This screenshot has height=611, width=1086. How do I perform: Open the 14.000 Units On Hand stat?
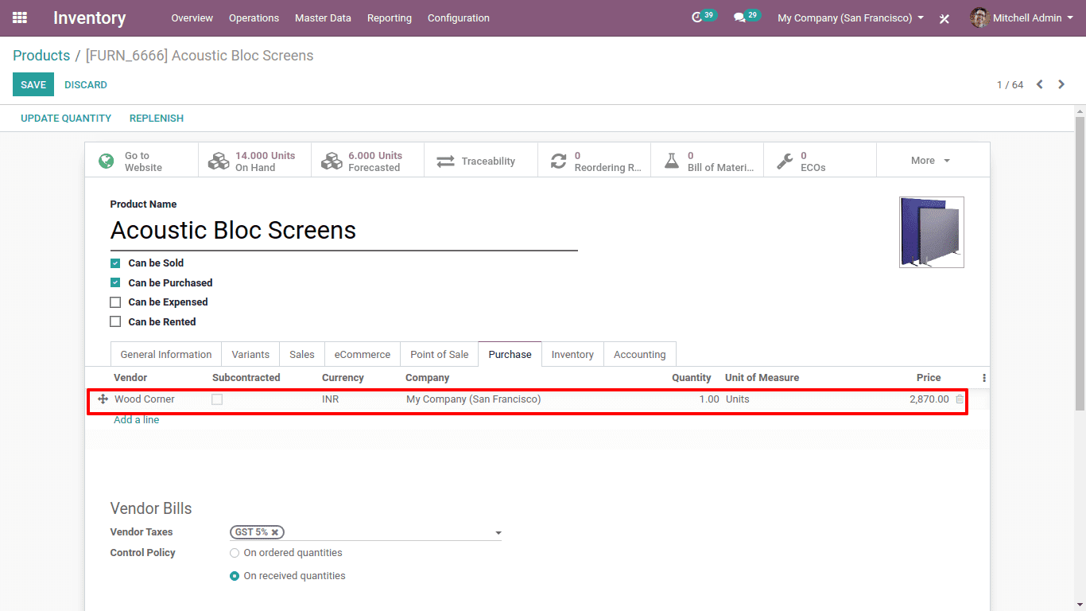pos(254,161)
